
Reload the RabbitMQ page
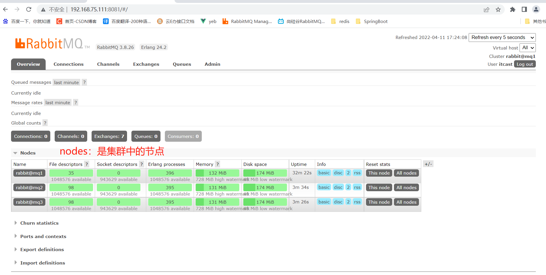coord(29,9)
